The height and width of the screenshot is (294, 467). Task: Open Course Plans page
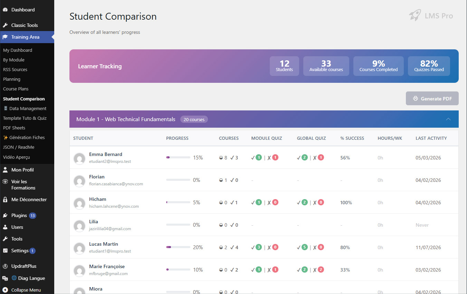(16, 89)
